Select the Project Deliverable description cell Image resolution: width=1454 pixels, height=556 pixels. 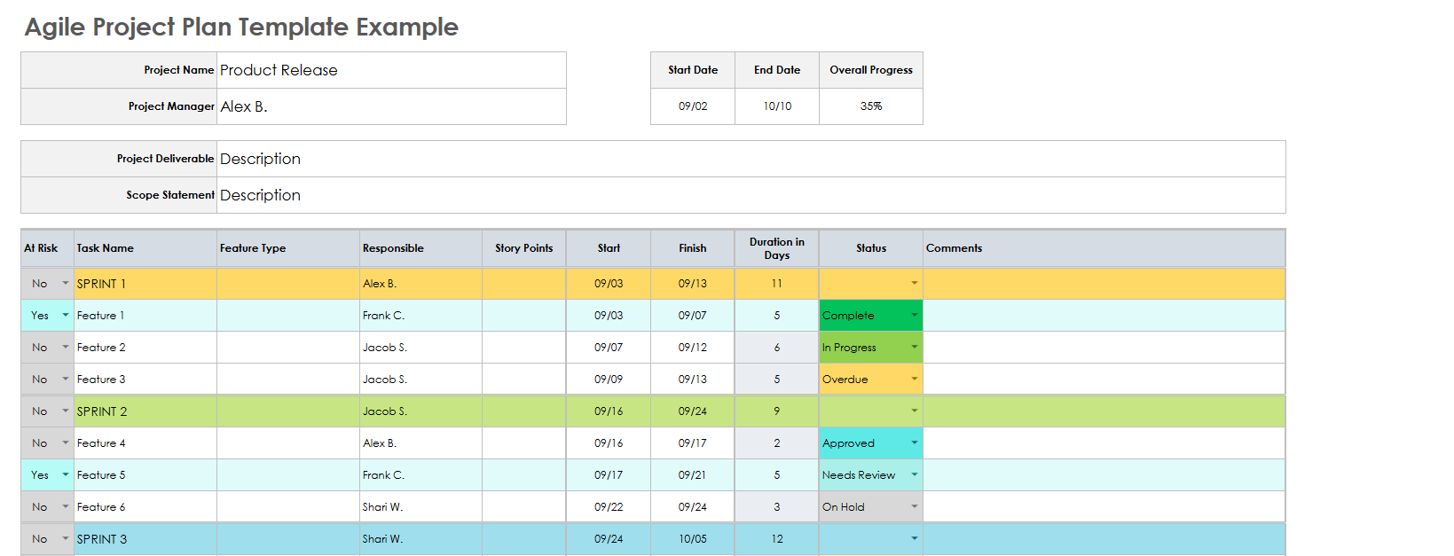pyautogui.click(x=750, y=159)
